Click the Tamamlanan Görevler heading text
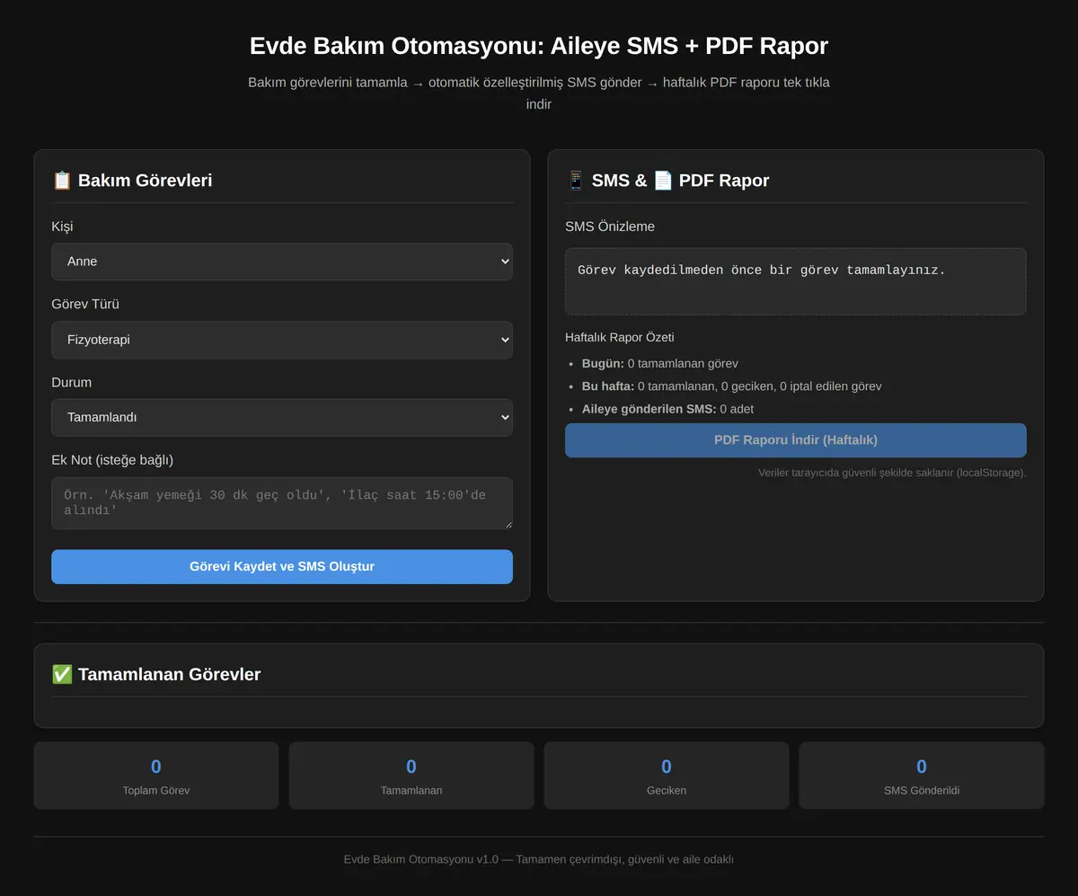The image size is (1078, 896). tap(170, 675)
